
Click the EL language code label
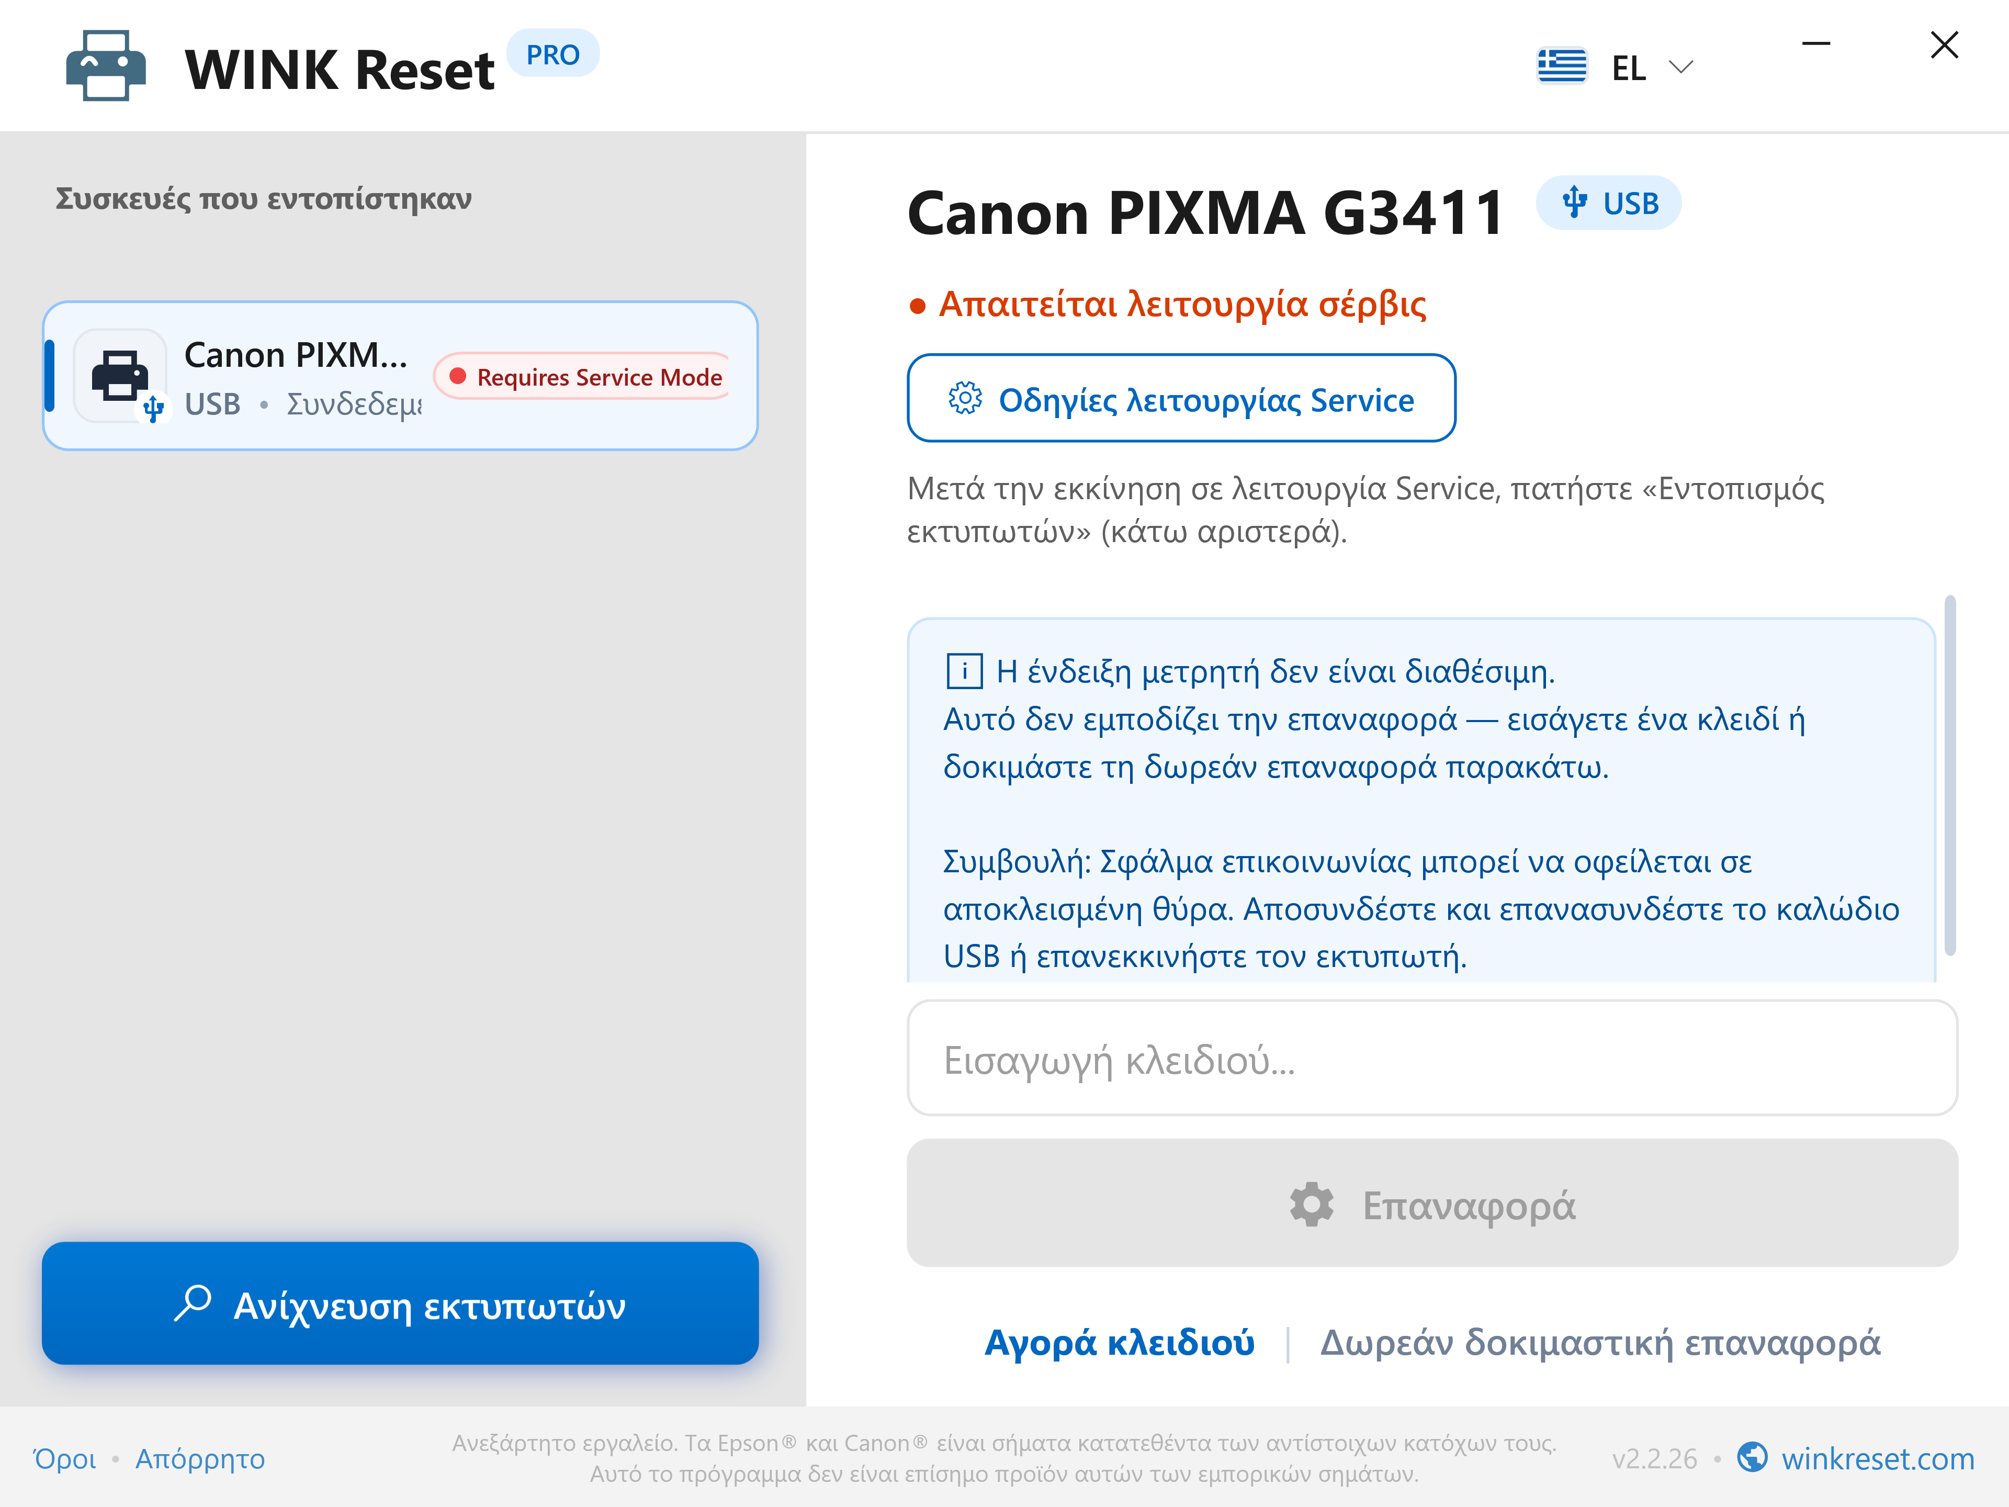(x=1629, y=68)
